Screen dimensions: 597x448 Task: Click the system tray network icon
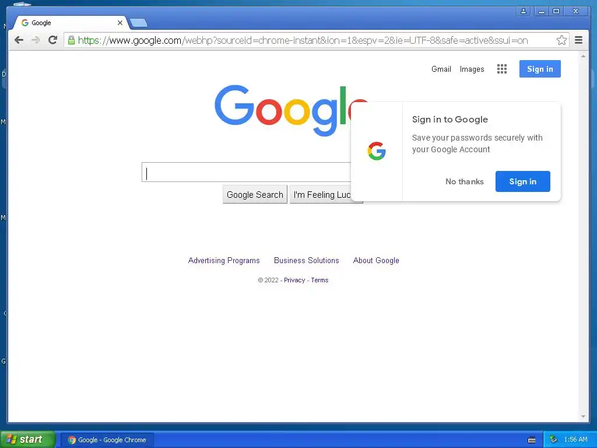[554, 440]
